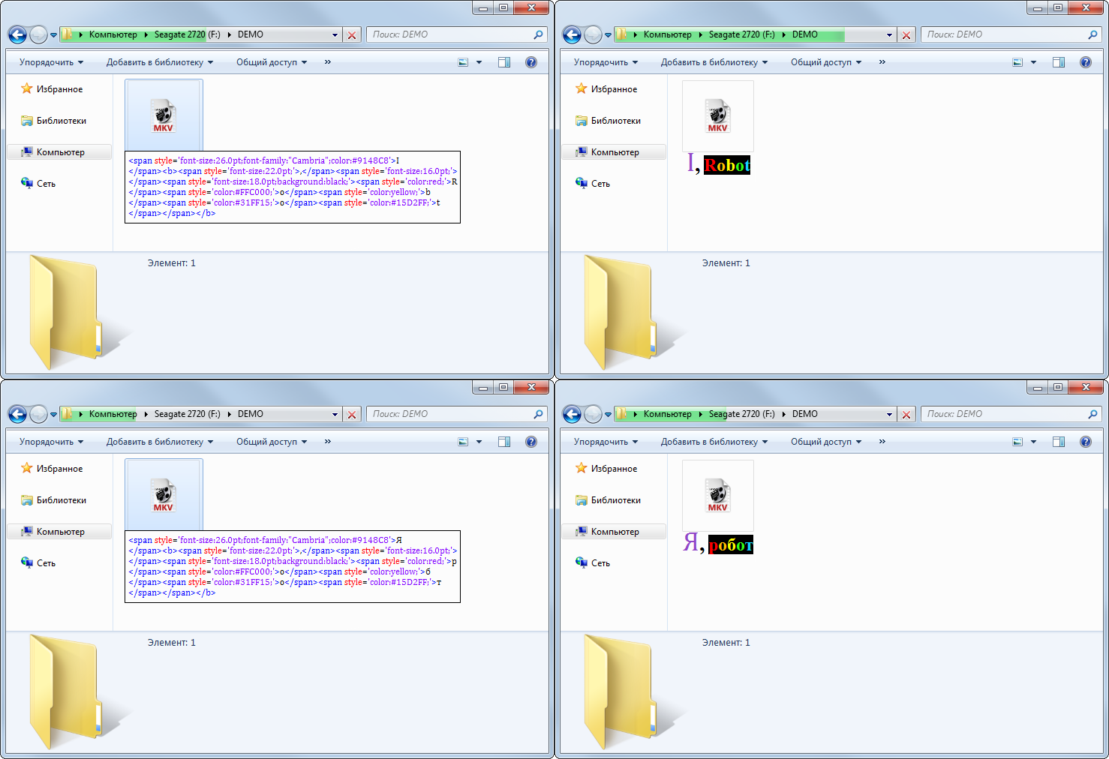The height and width of the screenshot is (759, 1109).
Task: Toggle preview pane icon in bottom-left window
Action: tap(504, 442)
